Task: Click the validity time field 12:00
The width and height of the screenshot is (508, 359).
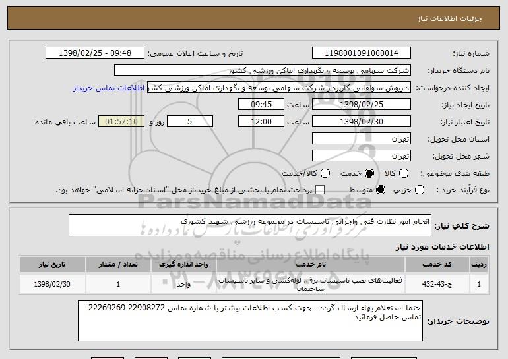Action: click(x=261, y=122)
